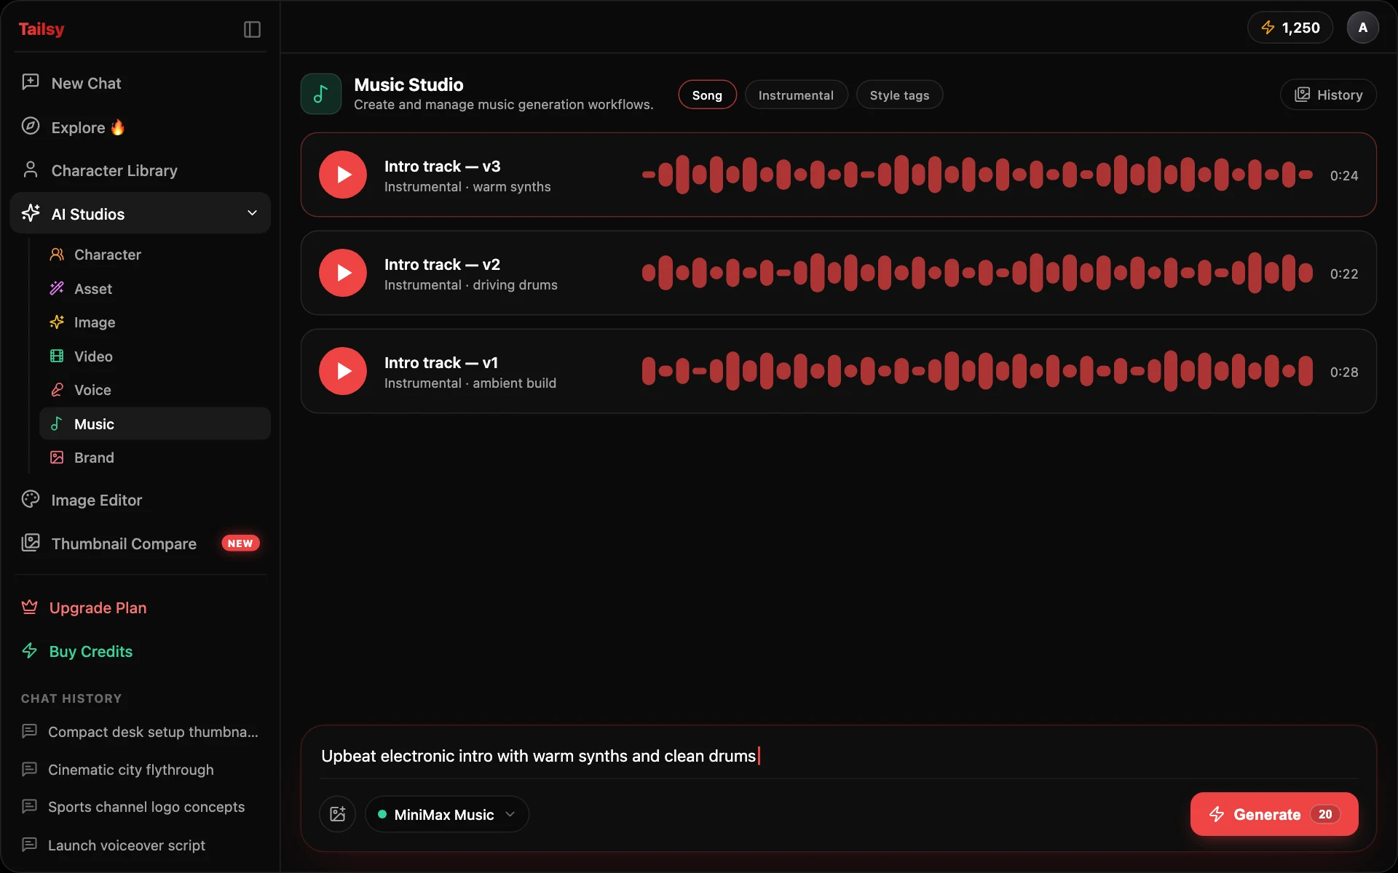Click the Voice microphone icon
Viewport: 1398px width, 873px height.
coord(57,389)
